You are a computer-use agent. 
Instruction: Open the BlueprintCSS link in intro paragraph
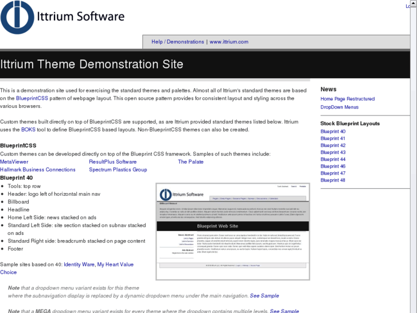[x=32, y=98]
